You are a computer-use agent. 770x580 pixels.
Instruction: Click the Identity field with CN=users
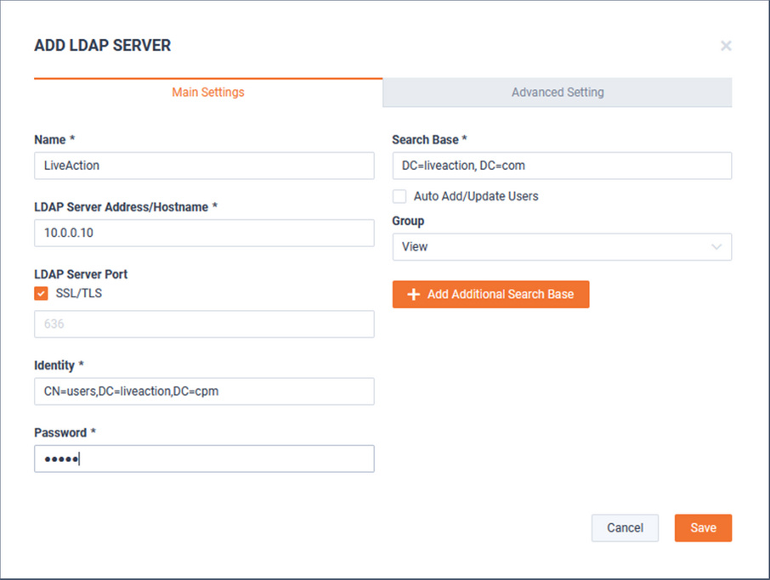[x=204, y=391]
